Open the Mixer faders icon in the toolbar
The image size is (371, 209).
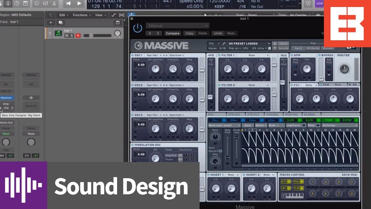[46, 3]
